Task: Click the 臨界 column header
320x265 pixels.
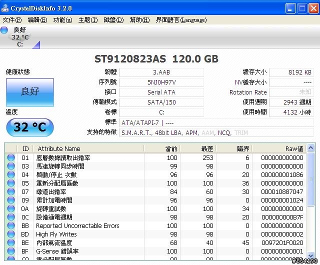Action: click(x=234, y=149)
